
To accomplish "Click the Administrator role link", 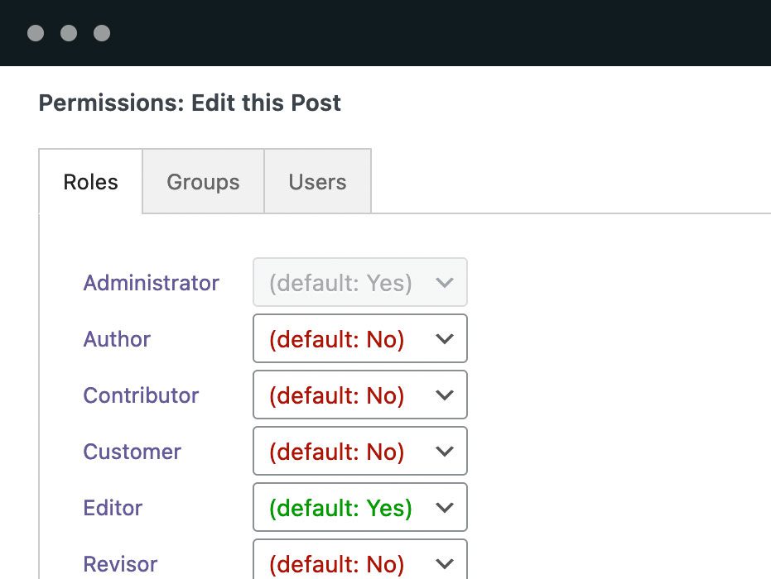I will pyautogui.click(x=151, y=283).
